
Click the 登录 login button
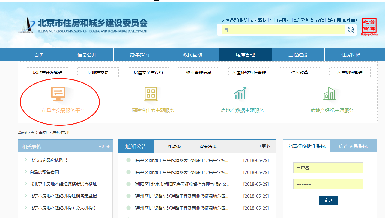[328, 201]
